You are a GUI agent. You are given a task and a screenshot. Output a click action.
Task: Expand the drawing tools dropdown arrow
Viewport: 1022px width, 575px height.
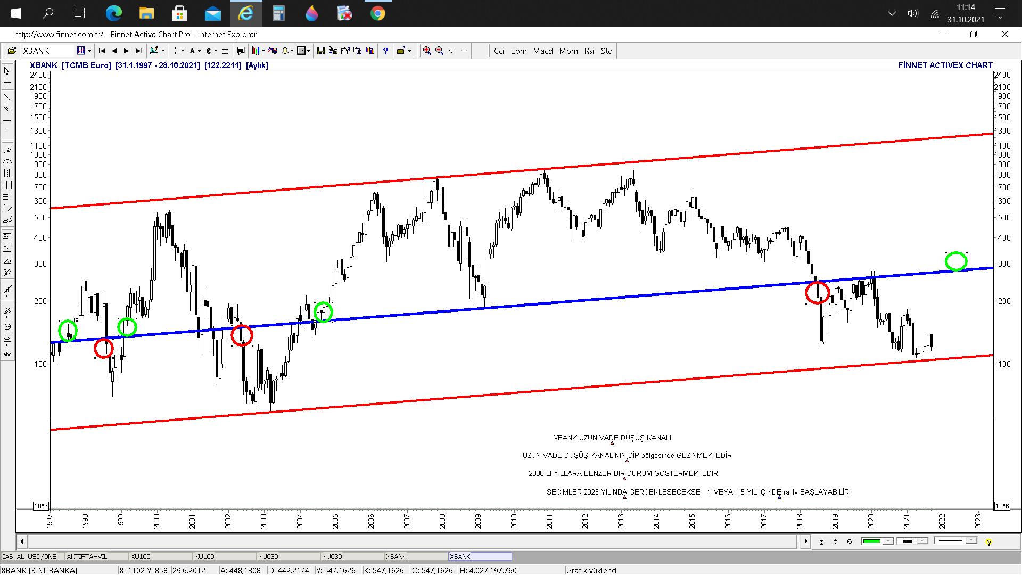pos(163,51)
